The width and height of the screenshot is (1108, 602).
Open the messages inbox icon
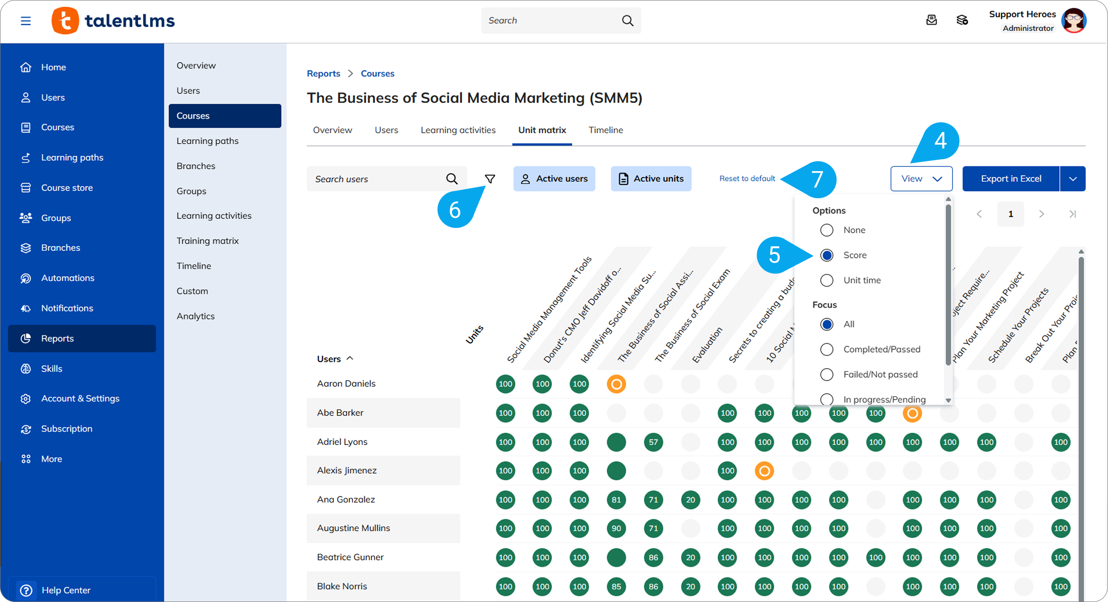pos(931,20)
